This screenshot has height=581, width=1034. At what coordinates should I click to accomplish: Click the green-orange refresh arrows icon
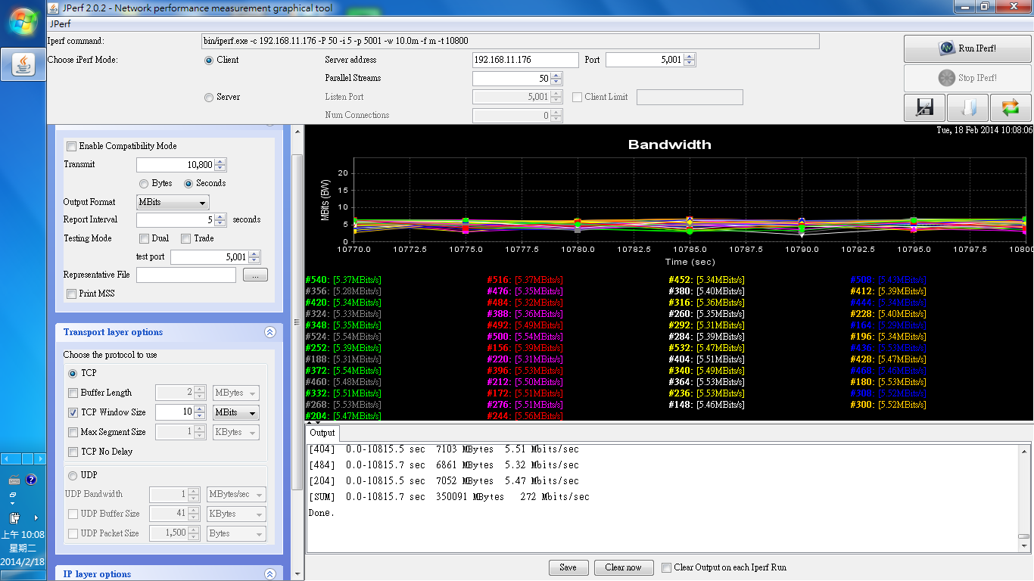coord(1011,107)
